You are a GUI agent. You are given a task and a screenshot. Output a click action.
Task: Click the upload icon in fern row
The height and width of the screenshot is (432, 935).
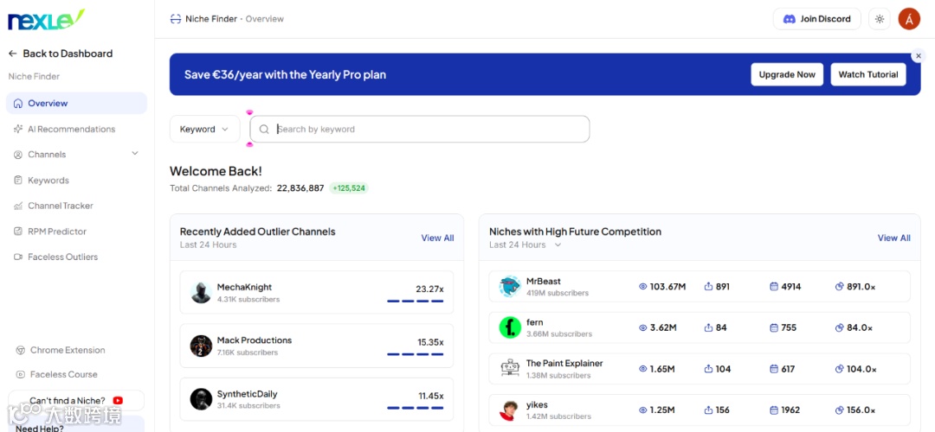[x=708, y=327]
